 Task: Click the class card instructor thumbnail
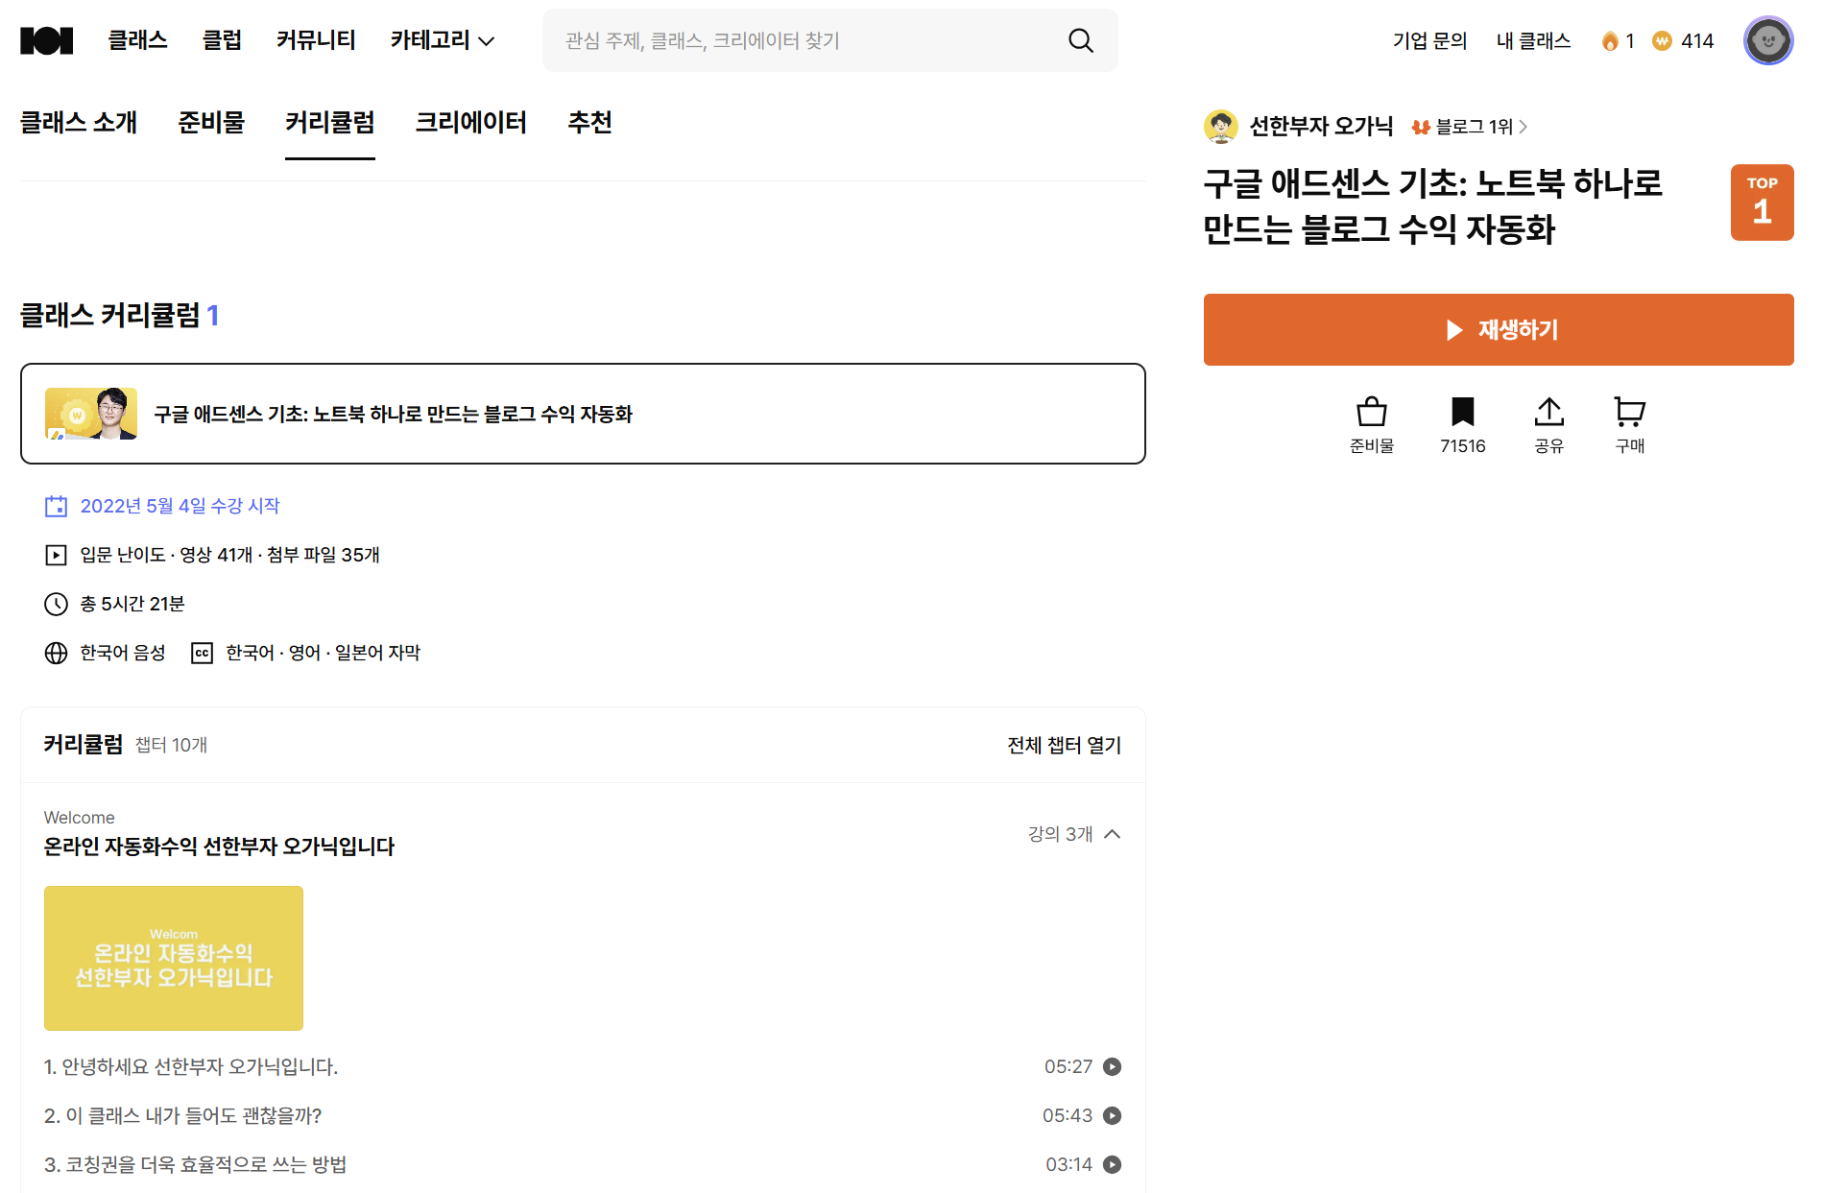[91, 414]
